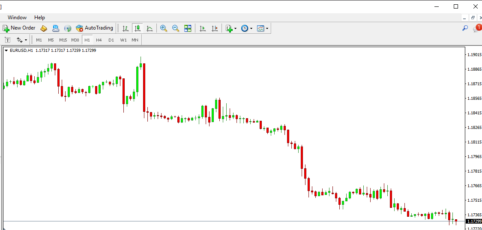Click the EURUSD,H1 chart title text
The image size is (482, 230).
[x=21, y=51]
